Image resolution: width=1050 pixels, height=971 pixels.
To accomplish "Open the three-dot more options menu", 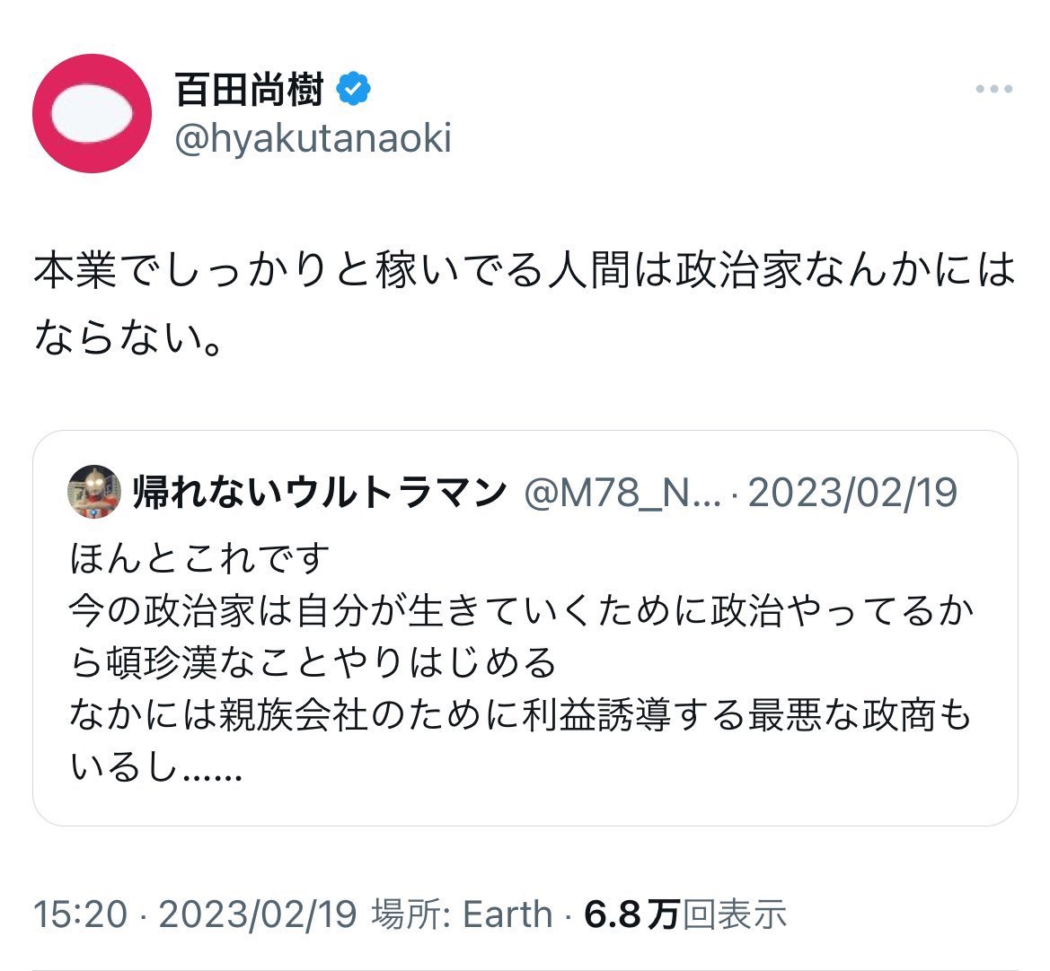I will tap(994, 89).
